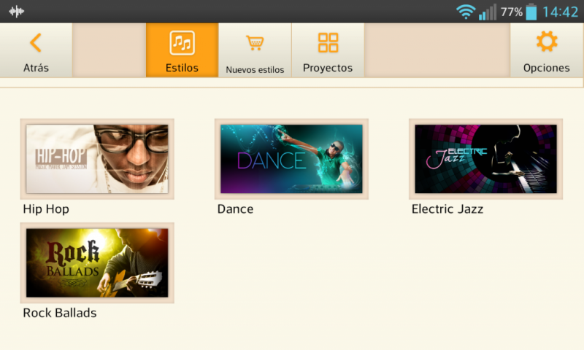Viewport: 584px width, 350px height.
Task: Switch to the Estilos tab label
Action: [x=182, y=68]
